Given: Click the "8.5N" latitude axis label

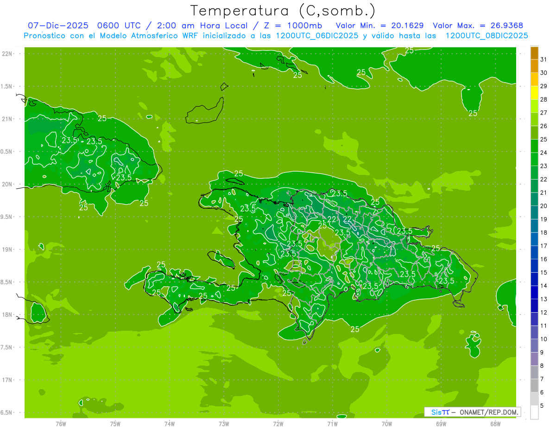Looking at the screenshot, I should click(6, 282).
